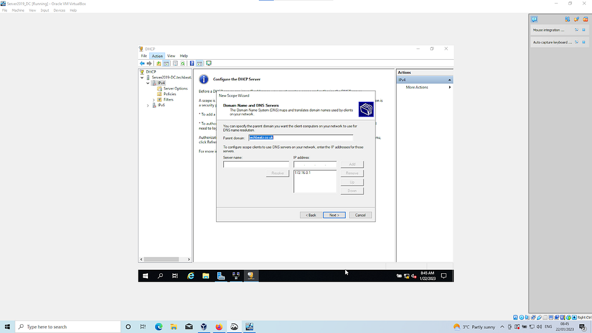Click the guest taskbar search magnifier

(160, 276)
